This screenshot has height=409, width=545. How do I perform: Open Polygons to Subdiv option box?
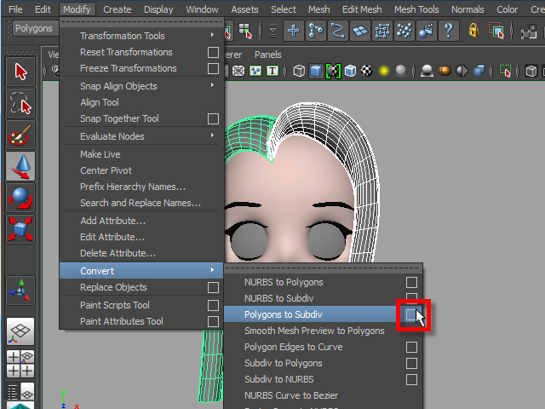(x=411, y=315)
